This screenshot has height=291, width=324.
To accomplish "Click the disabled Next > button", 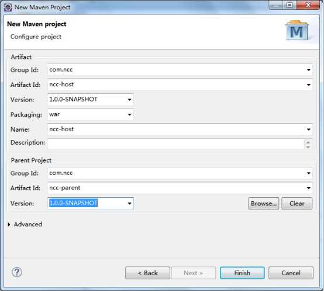I will click(x=194, y=273).
